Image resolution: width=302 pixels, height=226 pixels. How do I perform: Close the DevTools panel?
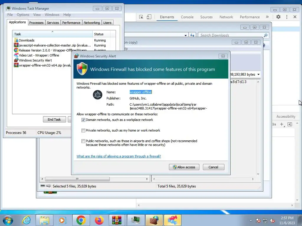[295, 17]
